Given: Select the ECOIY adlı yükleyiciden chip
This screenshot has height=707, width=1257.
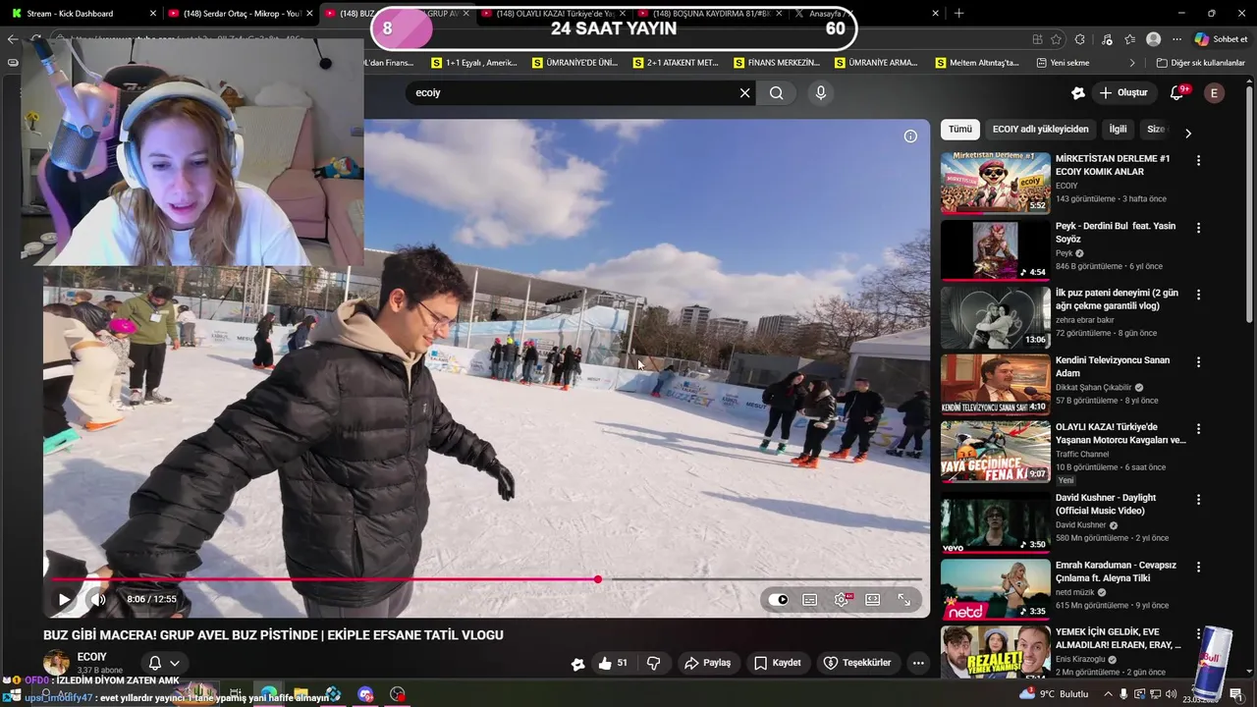Looking at the screenshot, I should click(1040, 129).
